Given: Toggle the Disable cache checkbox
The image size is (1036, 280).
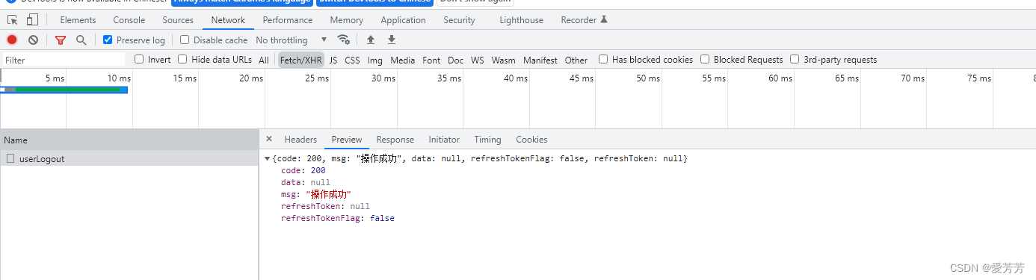Looking at the screenshot, I should 185,40.
